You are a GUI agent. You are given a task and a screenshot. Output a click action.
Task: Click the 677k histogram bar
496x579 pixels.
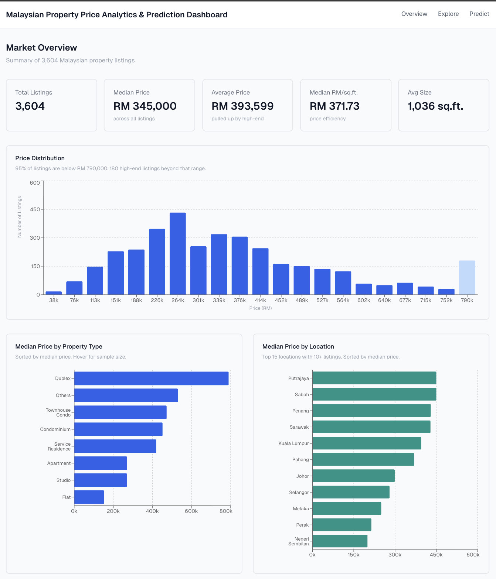(405, 289)
